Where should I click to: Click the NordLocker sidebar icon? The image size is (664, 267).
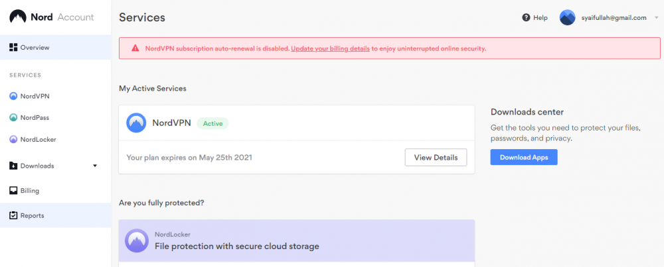[x=13, y=140]
